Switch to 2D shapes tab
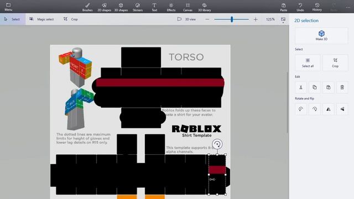 click(x=104, y=7)
